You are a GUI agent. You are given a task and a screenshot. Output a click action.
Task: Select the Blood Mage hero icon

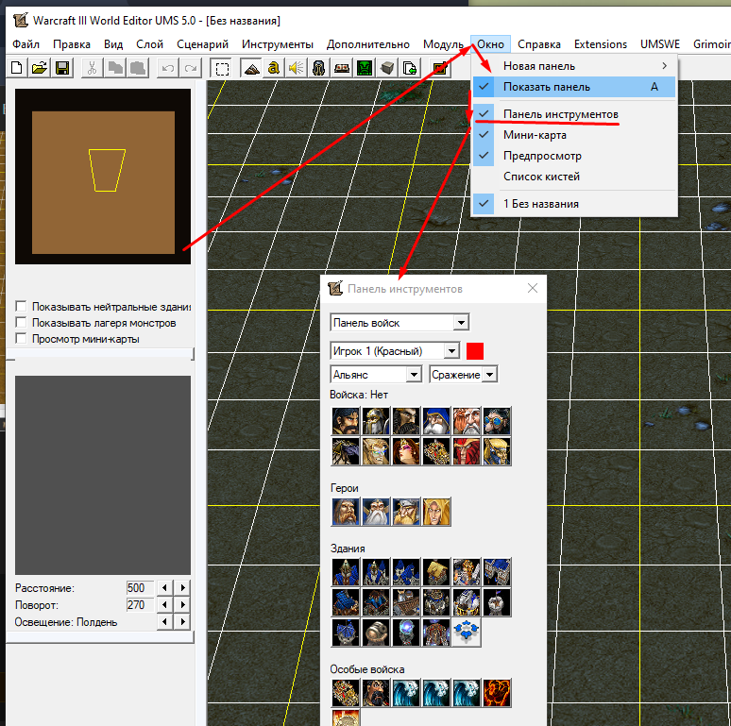pyautogui.click(x=436, y=512)
